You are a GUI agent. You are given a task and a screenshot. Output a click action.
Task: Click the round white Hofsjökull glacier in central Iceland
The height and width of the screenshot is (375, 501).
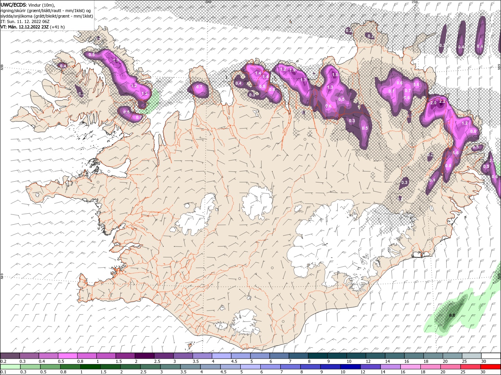pyautogui.click(x=257, y=202)
